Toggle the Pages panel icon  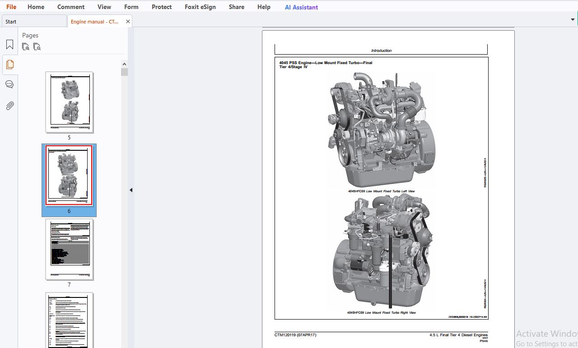click(x=9, y=65)
